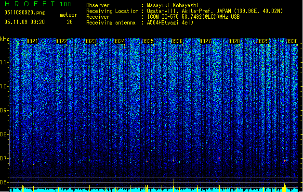Screen dimensions: 303x192
Task: Click the "Observer" field label
Action: pyautogui.click(x=98, y=5)
